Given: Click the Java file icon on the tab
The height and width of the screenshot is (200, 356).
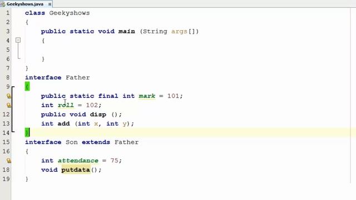Looking at the screenshot, I should [x=3, y=4].
